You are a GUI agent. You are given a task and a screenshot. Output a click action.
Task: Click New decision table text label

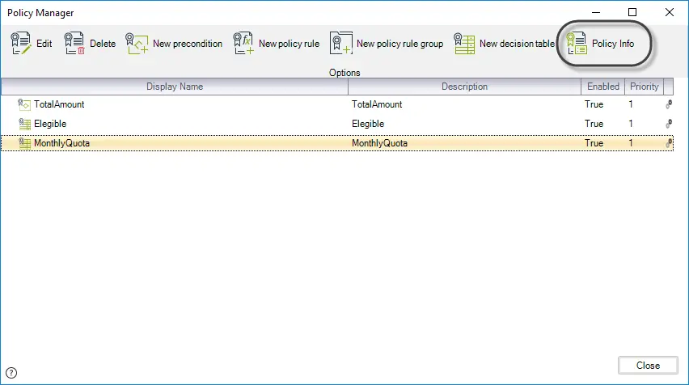518,44
